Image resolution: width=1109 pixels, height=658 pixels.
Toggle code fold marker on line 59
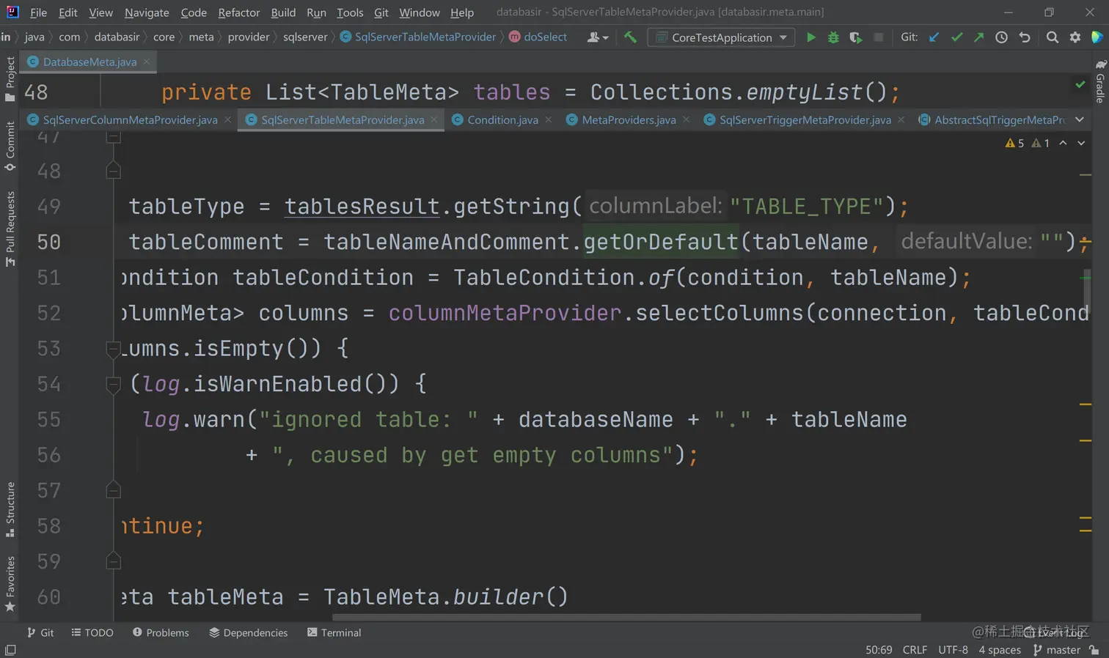(113, 561)
